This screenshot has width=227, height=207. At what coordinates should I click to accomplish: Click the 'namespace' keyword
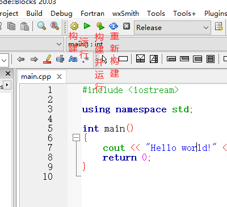[x=141, y=110]
